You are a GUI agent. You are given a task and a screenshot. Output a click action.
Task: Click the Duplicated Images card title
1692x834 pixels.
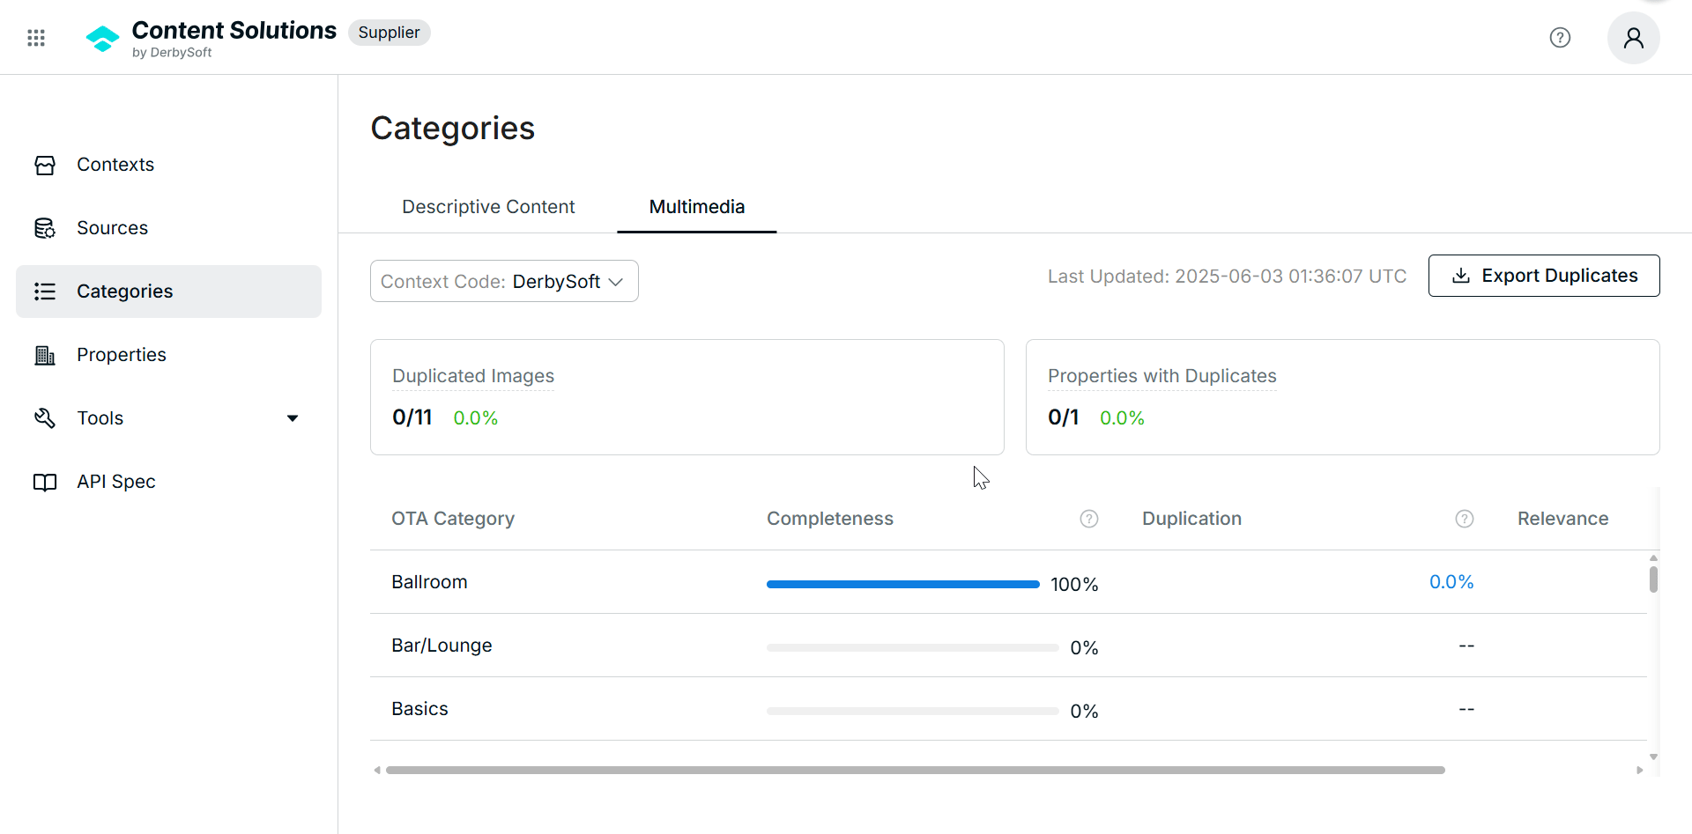point(473,376)
